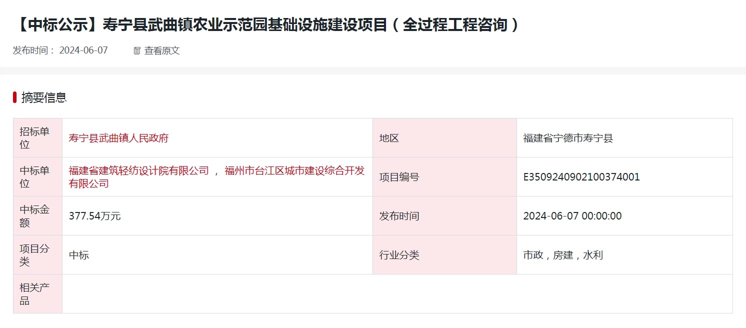Click the 福建省宁德市寿宁县 region value

tap(568, 138)
